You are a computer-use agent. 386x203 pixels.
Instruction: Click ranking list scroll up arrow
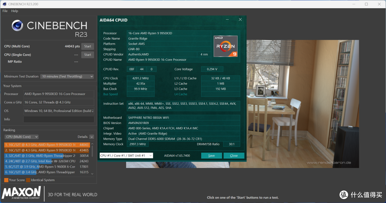point(92,144)
